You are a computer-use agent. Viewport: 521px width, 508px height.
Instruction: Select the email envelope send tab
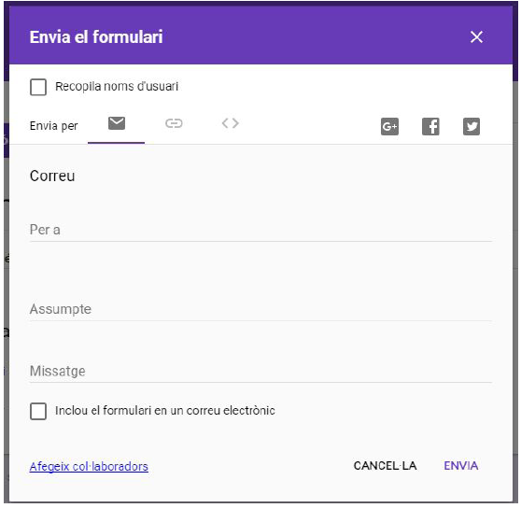click(x=117, y=123)
